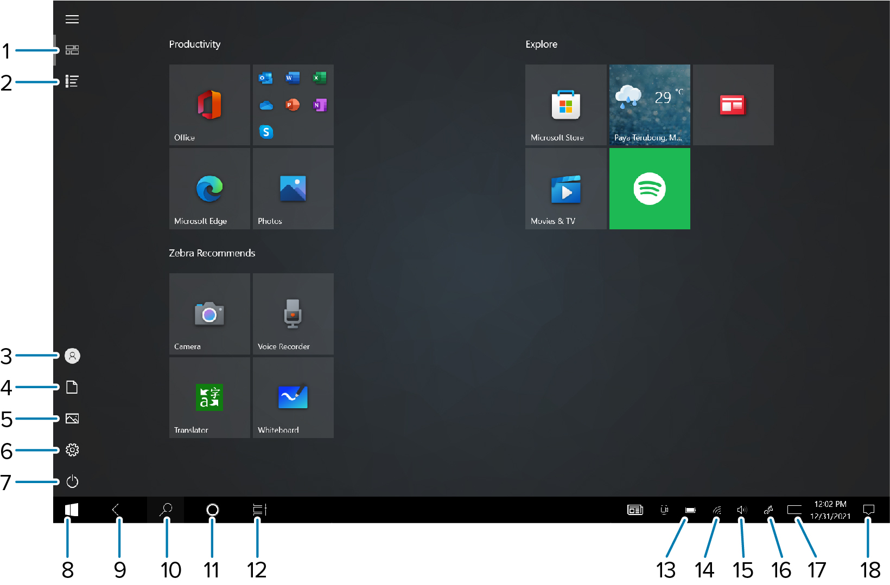The width and height of the screenshot is (890, 585).
Task: Open the news and interests taskbar icon
Action: coord(635,510)
